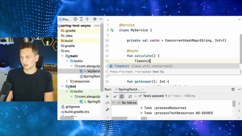Open Run panel settings gear
This screenshot has width=242, height=136.
click(x=233, y=89)
